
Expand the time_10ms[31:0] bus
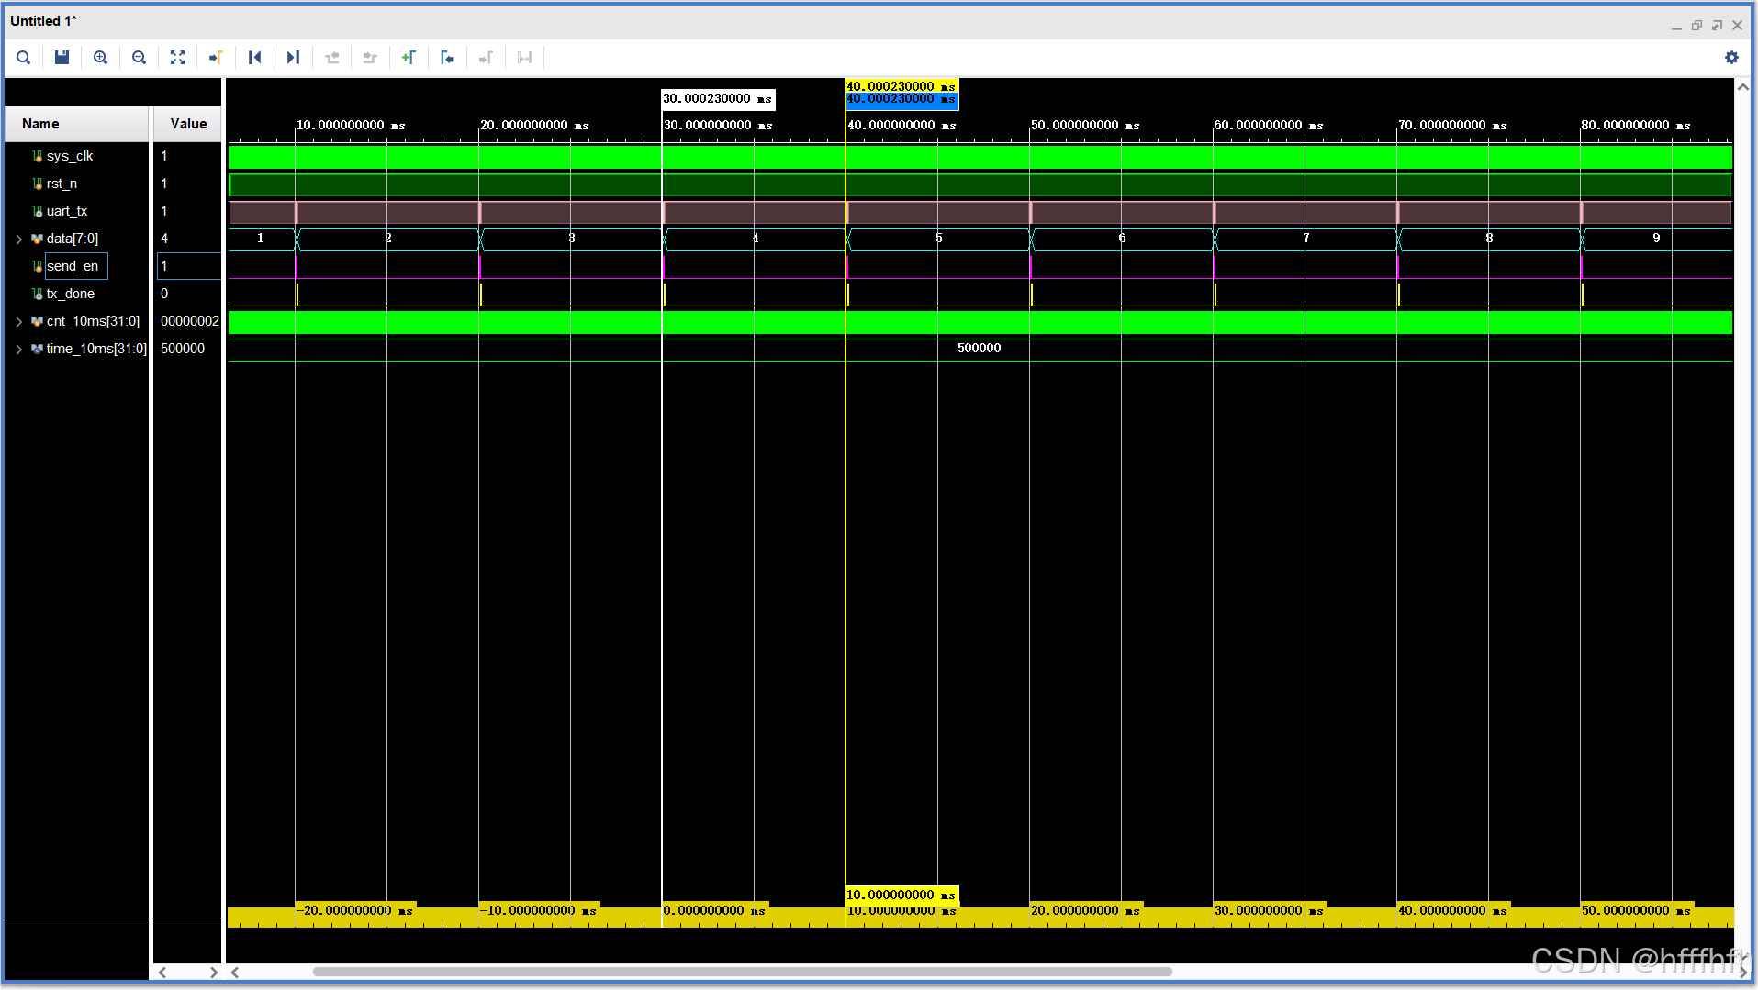19,350
